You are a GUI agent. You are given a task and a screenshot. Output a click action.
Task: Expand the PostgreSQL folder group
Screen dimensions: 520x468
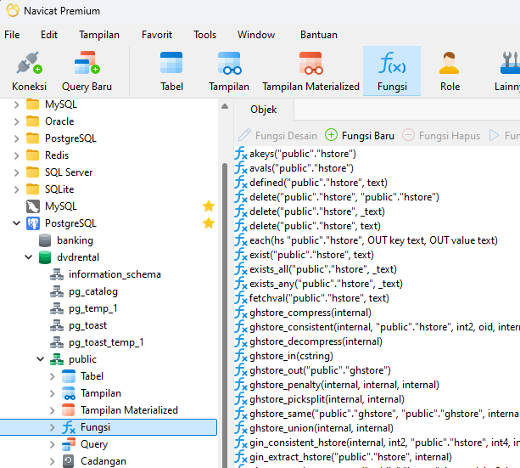tap(17, 138)
